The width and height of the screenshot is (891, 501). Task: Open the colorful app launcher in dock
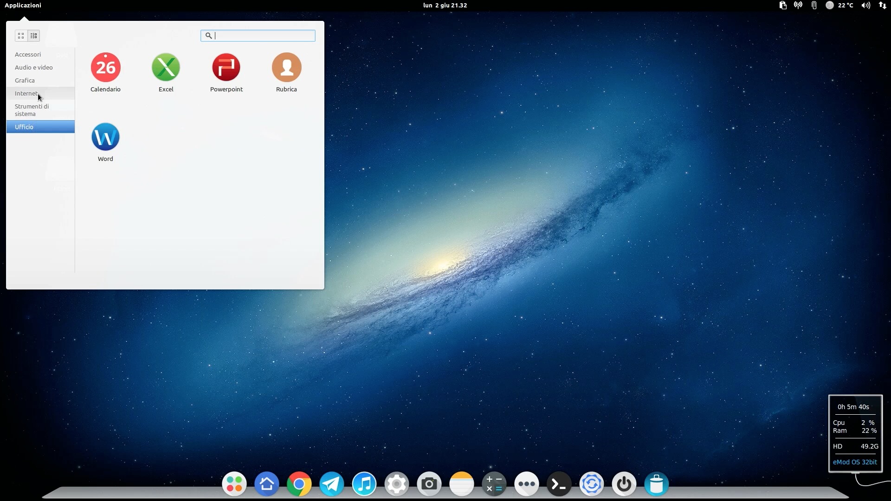(x=234, y=484)
